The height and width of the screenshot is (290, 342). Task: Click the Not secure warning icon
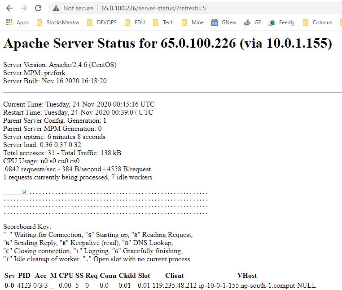tap(56, 8)
